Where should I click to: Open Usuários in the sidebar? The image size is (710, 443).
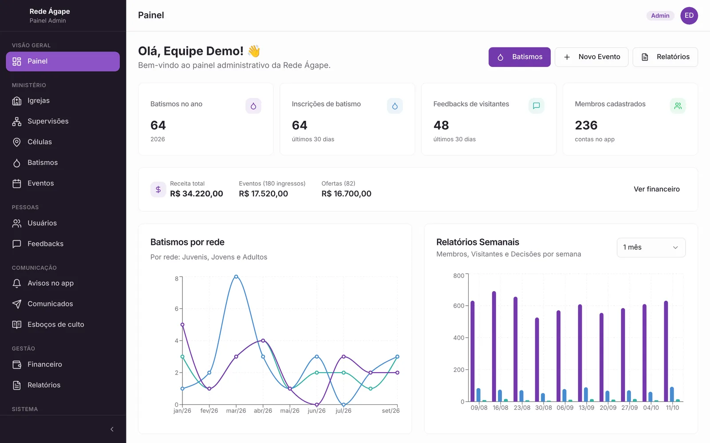click(63, 223)
